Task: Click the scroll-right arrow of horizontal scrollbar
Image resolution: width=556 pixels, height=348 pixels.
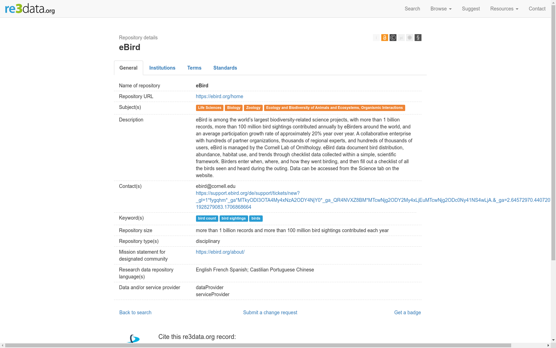Action: 548,346
